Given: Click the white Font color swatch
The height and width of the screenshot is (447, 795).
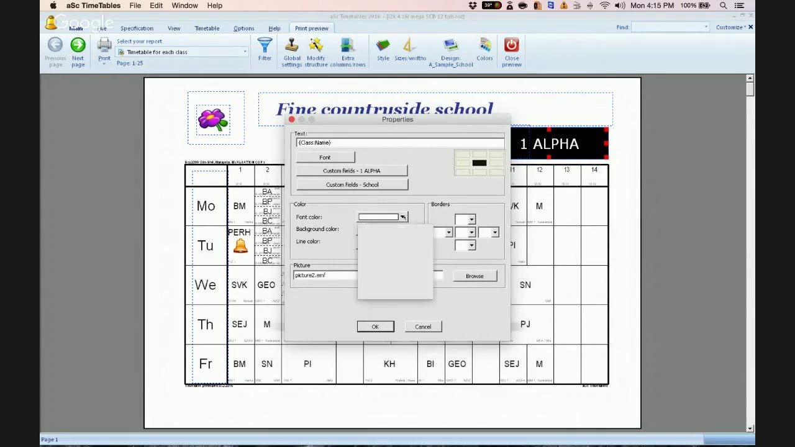Looking at the screenshot, I should coord(378,217).
